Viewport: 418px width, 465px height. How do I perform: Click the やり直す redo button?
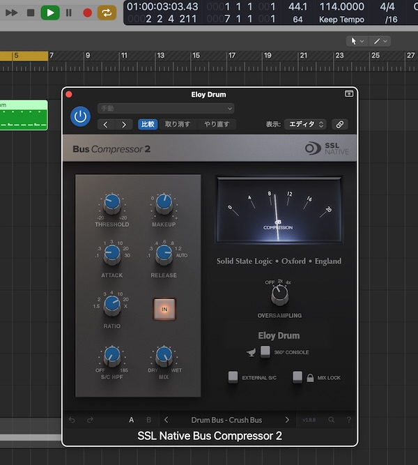(217, 124)
